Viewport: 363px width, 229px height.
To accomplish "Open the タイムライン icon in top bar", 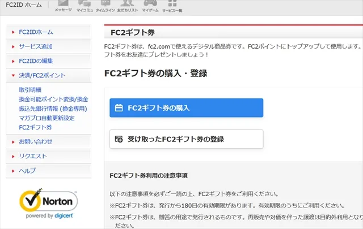I will pyautogui.click(x=105, y=6).
